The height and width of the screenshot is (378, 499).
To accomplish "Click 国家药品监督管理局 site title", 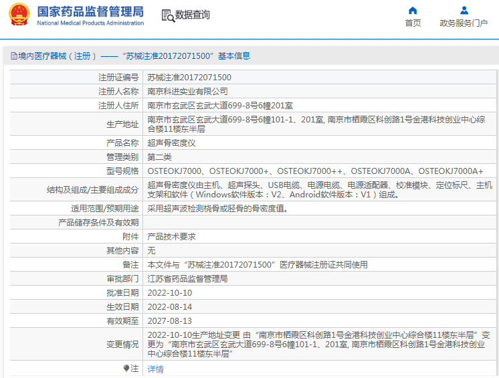I will pyautogui.click(x=90, y=11).
